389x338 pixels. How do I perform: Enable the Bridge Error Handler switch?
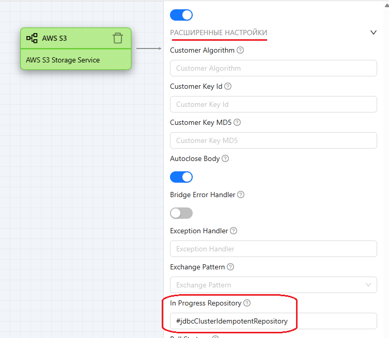[x=181, y=213]
